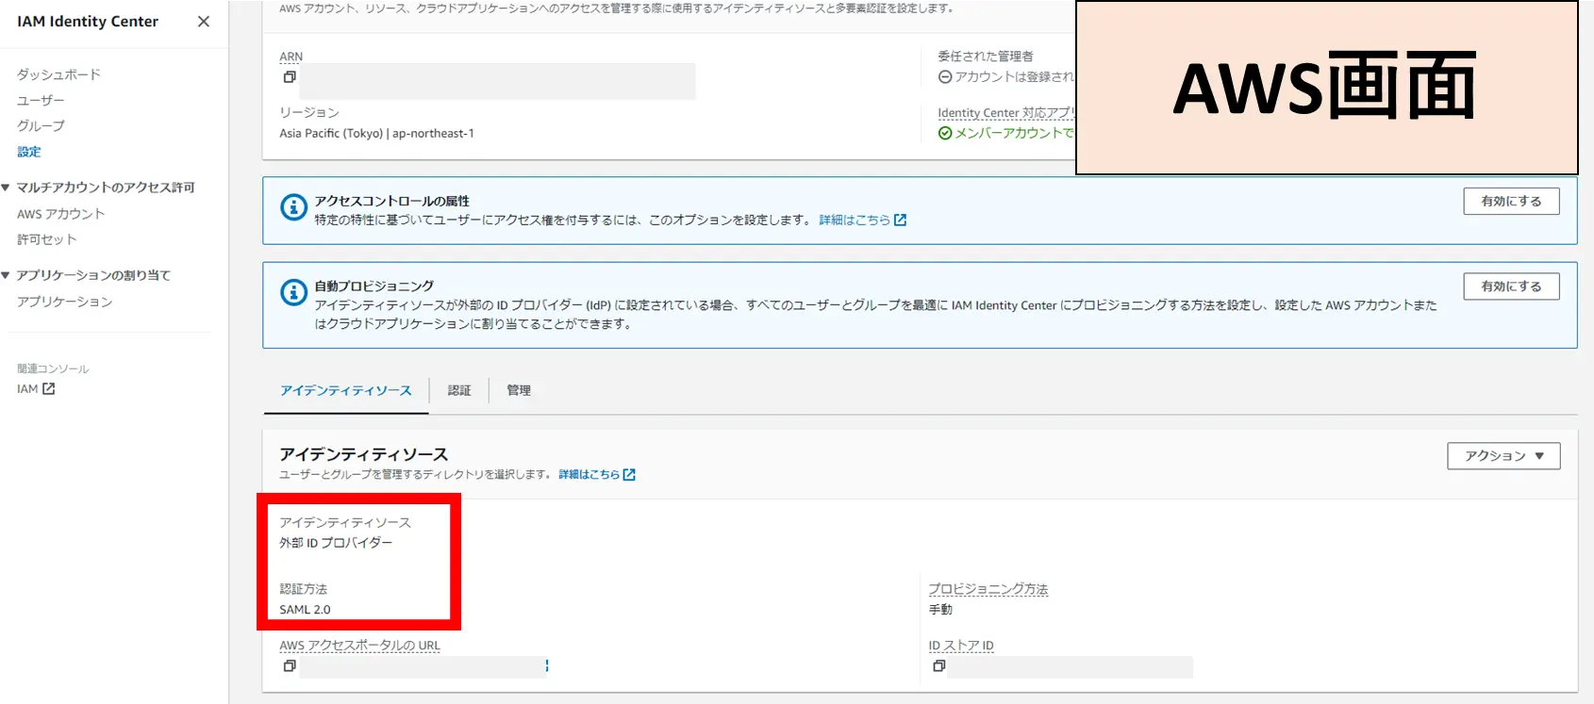Click the プロビジョニング方法 label
This screenshot has width=1594, height=704.
coord(988,589)
